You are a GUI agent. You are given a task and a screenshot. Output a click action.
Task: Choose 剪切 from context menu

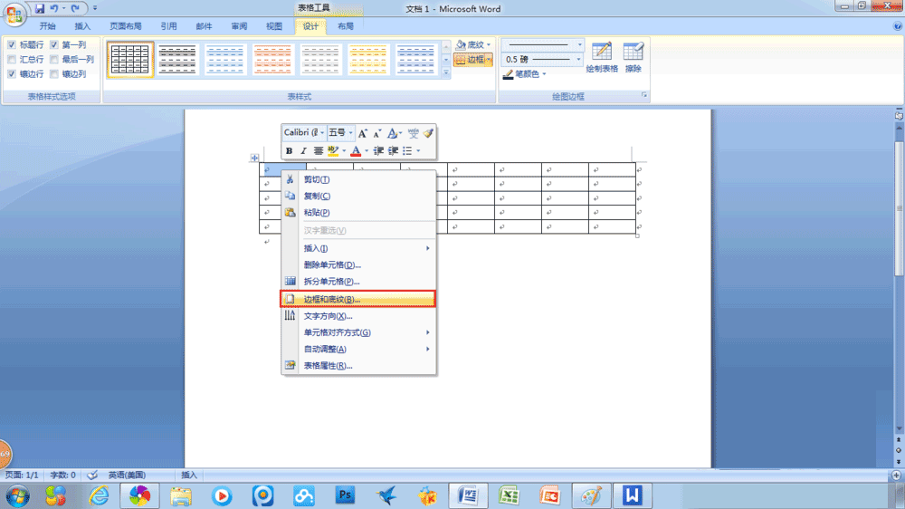click(x=357, y=179)
